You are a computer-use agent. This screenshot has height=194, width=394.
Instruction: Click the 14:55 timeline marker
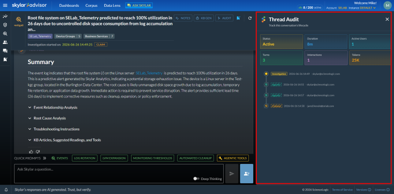click(266, 85)
